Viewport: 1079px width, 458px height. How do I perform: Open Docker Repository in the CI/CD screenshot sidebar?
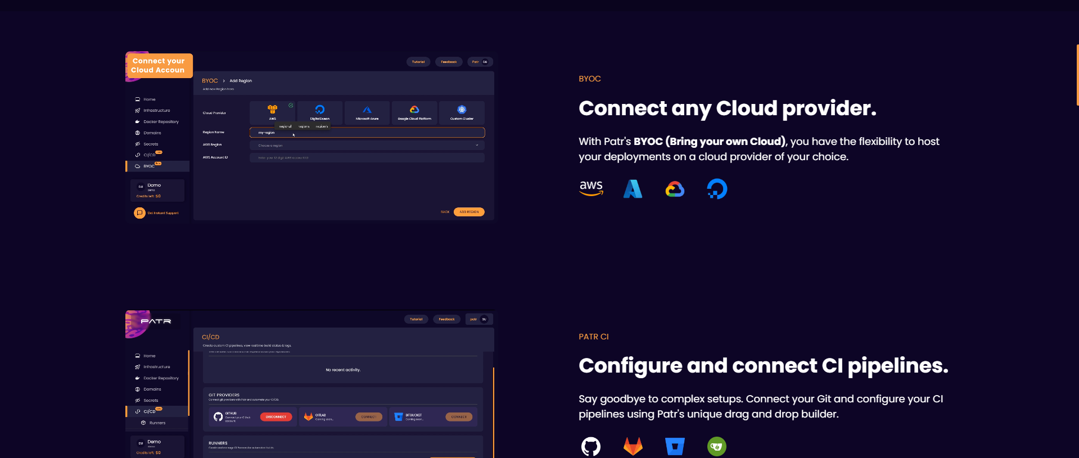point(157,378)
